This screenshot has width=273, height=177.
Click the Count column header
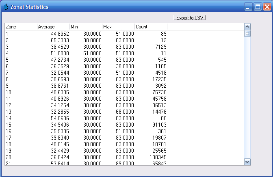151,27
